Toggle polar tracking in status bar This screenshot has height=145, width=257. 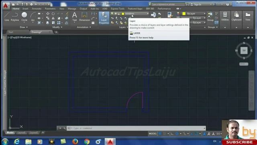point(177,134)
